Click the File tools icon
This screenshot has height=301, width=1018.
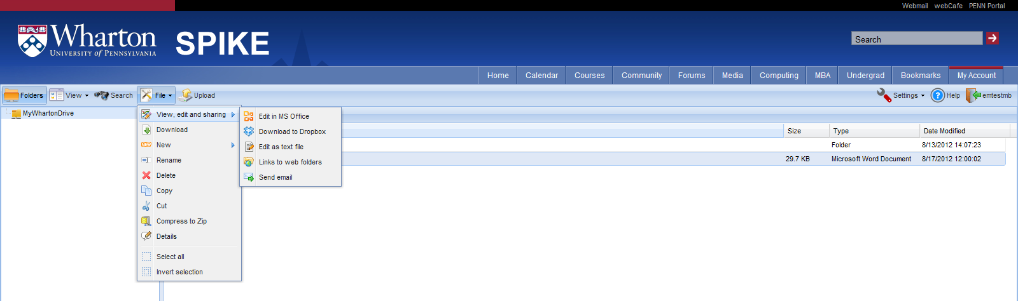point(146,95)
